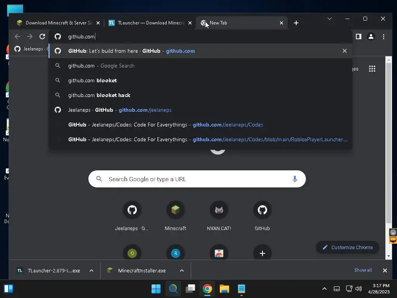Close the New Tab tab
The width and height of the screenshot is (397, 298).
point(281,23)
